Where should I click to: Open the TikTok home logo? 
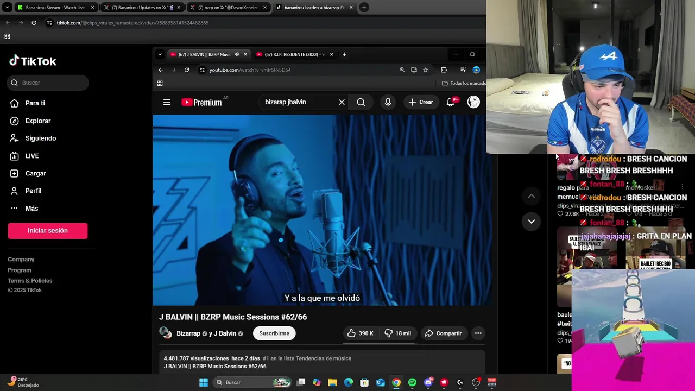click(33, 61)
